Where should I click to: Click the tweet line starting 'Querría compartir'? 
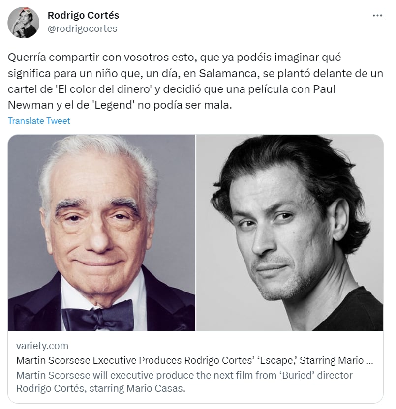click(x=174, y=58)
